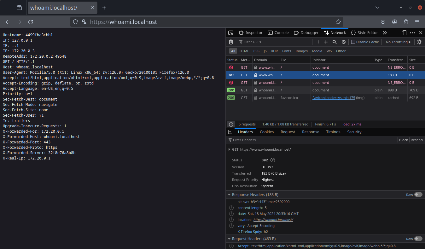The height and width of the screenshot is (249, 425).
Task: Open network search magnifier icon
Action: pos(335,42)
